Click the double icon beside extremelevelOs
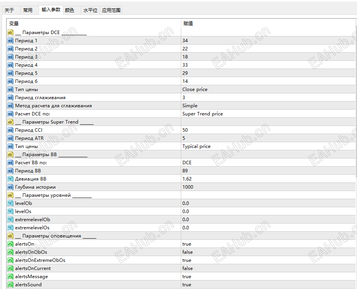This screenshot has height=289, width=357. point(10,228)
